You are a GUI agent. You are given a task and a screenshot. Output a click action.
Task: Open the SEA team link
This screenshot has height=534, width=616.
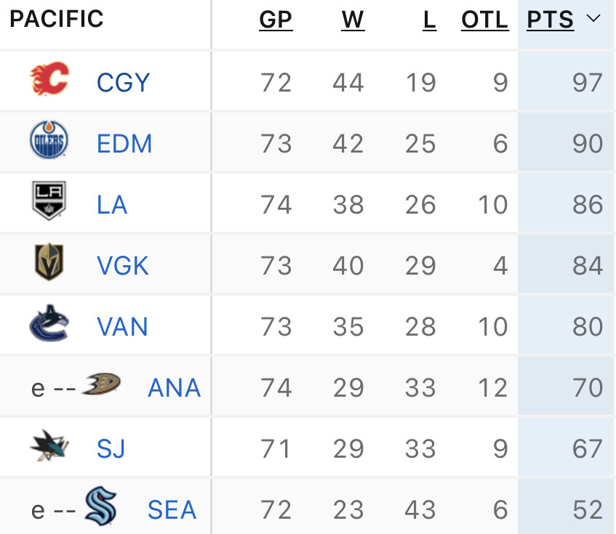click(172, 510)
